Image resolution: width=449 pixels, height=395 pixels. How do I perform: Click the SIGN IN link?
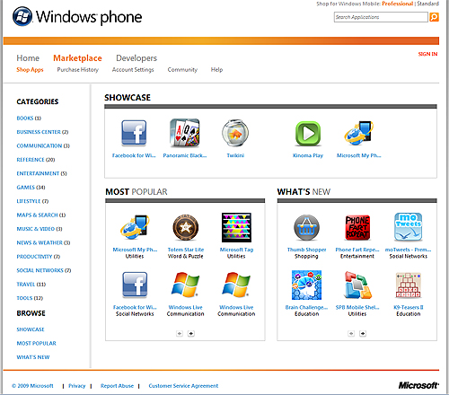pyautogui.click(x=427, y=54)
